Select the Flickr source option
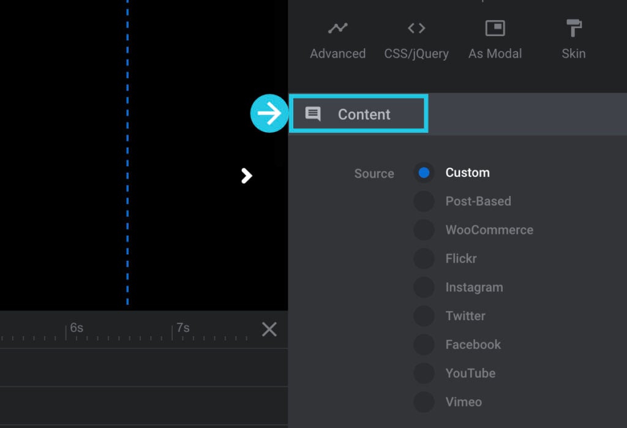The height and width of the screenshot is (428, 627). pos(424,258)
